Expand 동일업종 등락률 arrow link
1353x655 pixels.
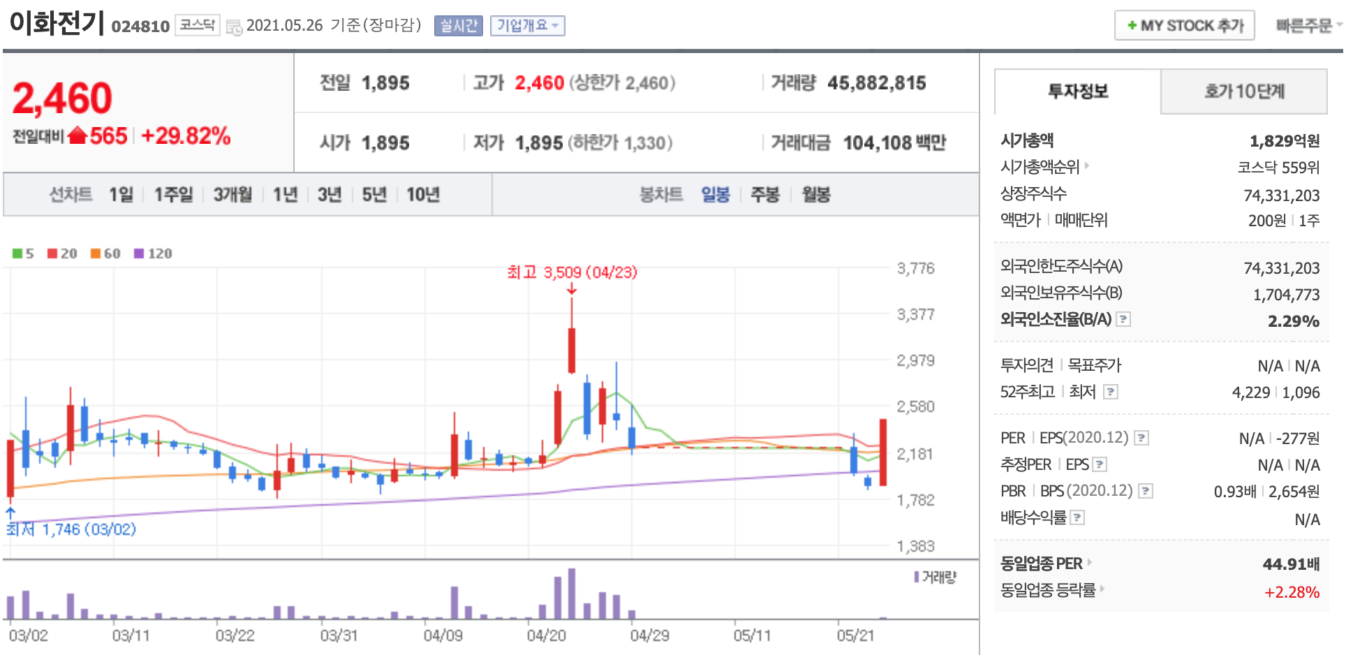(x=1102, y=589)
